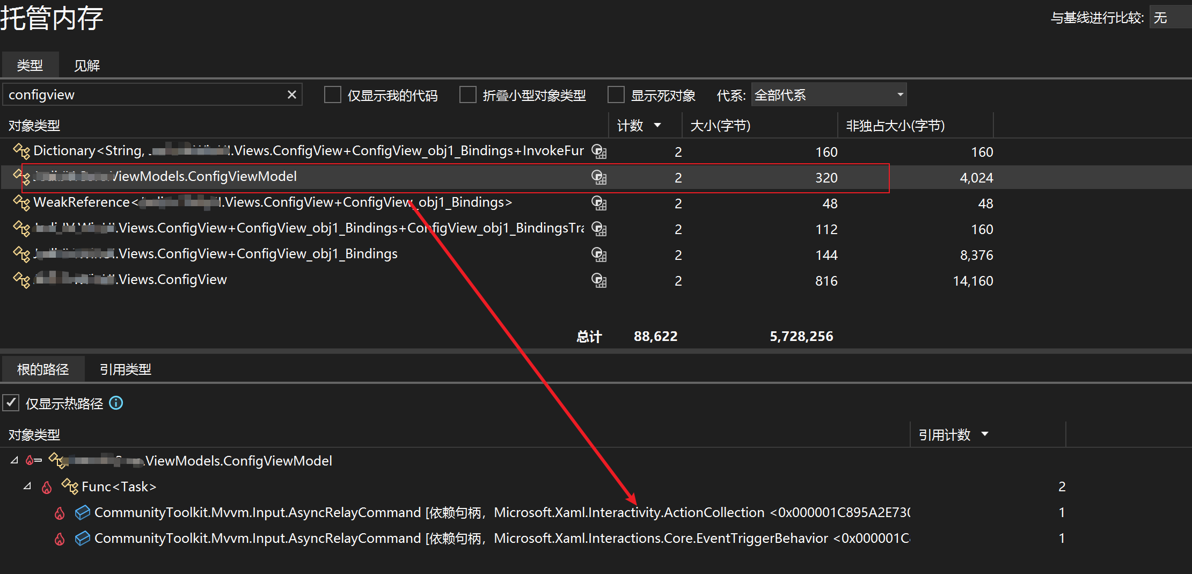
Task: Switch to the 见解 tab
Action: (86, 64)
